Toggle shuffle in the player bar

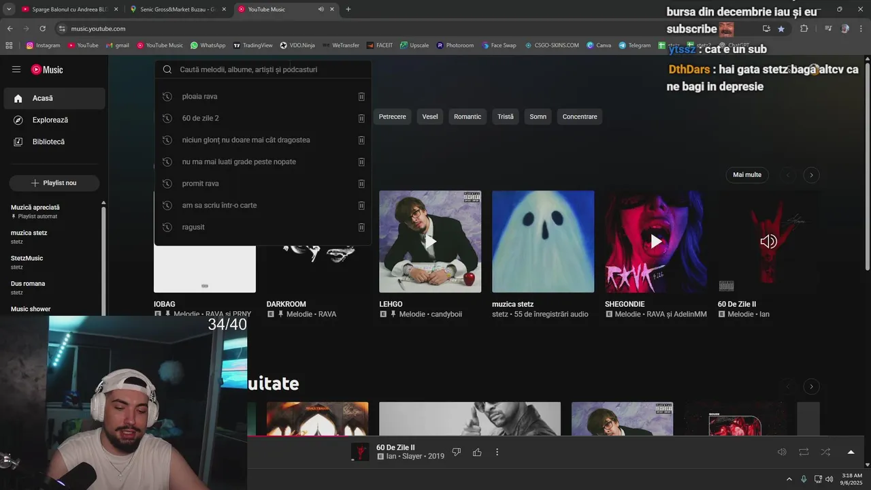click(x=825, y=452)
